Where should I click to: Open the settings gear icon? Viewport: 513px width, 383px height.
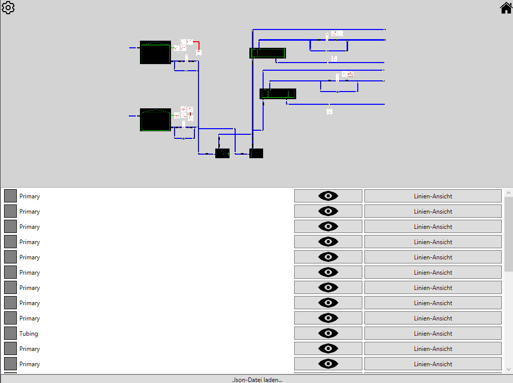(8, 8)
